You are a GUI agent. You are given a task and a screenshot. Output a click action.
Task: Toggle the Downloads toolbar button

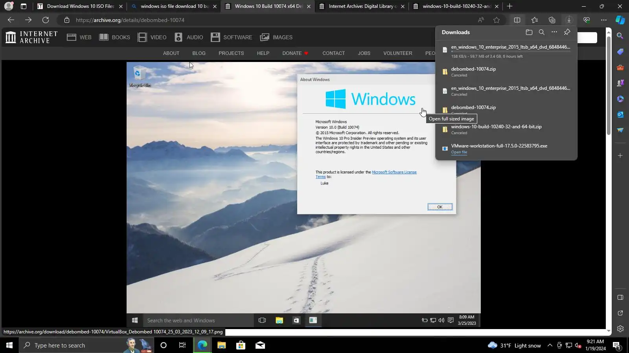point(569,20)
